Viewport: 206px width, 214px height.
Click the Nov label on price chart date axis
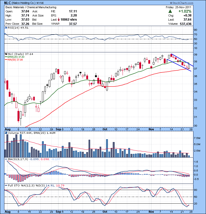click(151, 129)
